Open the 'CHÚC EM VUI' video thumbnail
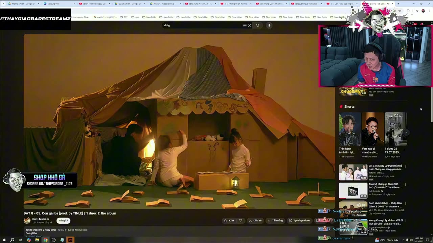This screenshot has width=433, height=243. [353, 91]
